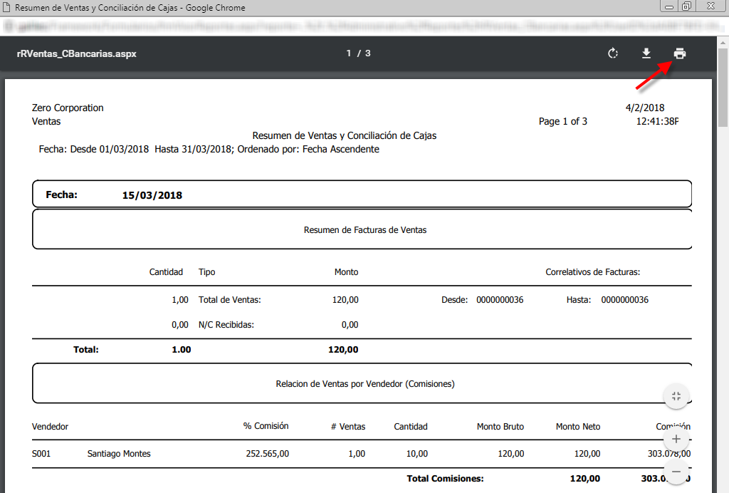The width and height of the screenshot is (729, 493).
Task: Click the fit to page button
Action: click(676, 397)
